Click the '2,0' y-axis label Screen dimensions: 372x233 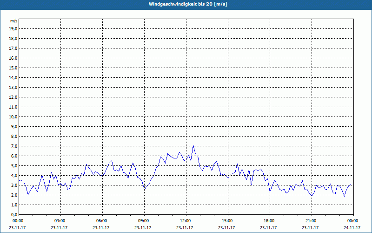coord(14,195)
